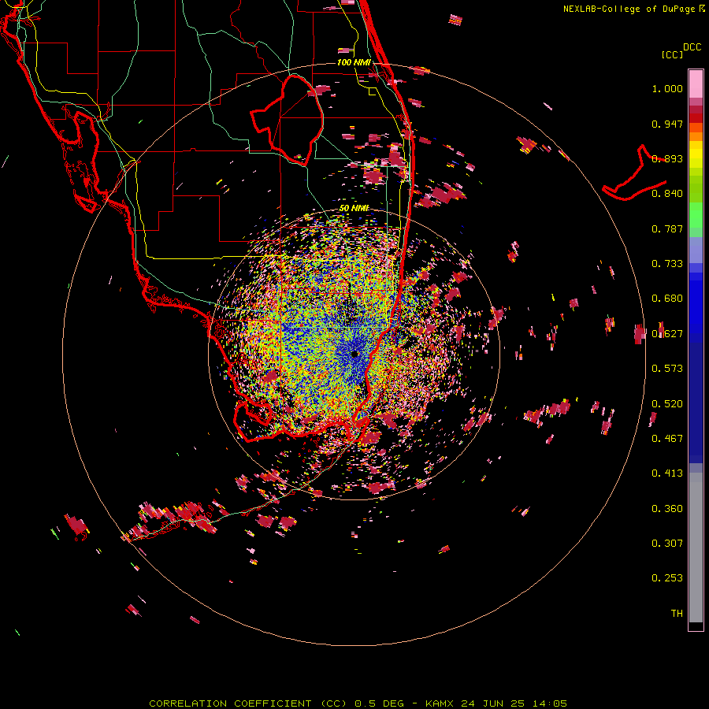Click the pink top segment of color bar
This screenshot has width=709, height=709.
coord(696,84)
